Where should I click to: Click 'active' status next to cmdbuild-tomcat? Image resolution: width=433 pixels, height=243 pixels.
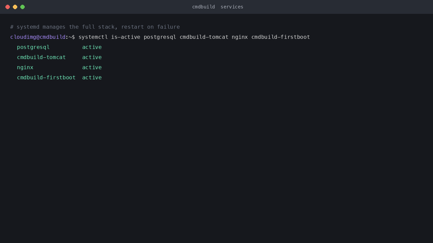(x=92, y=57)
